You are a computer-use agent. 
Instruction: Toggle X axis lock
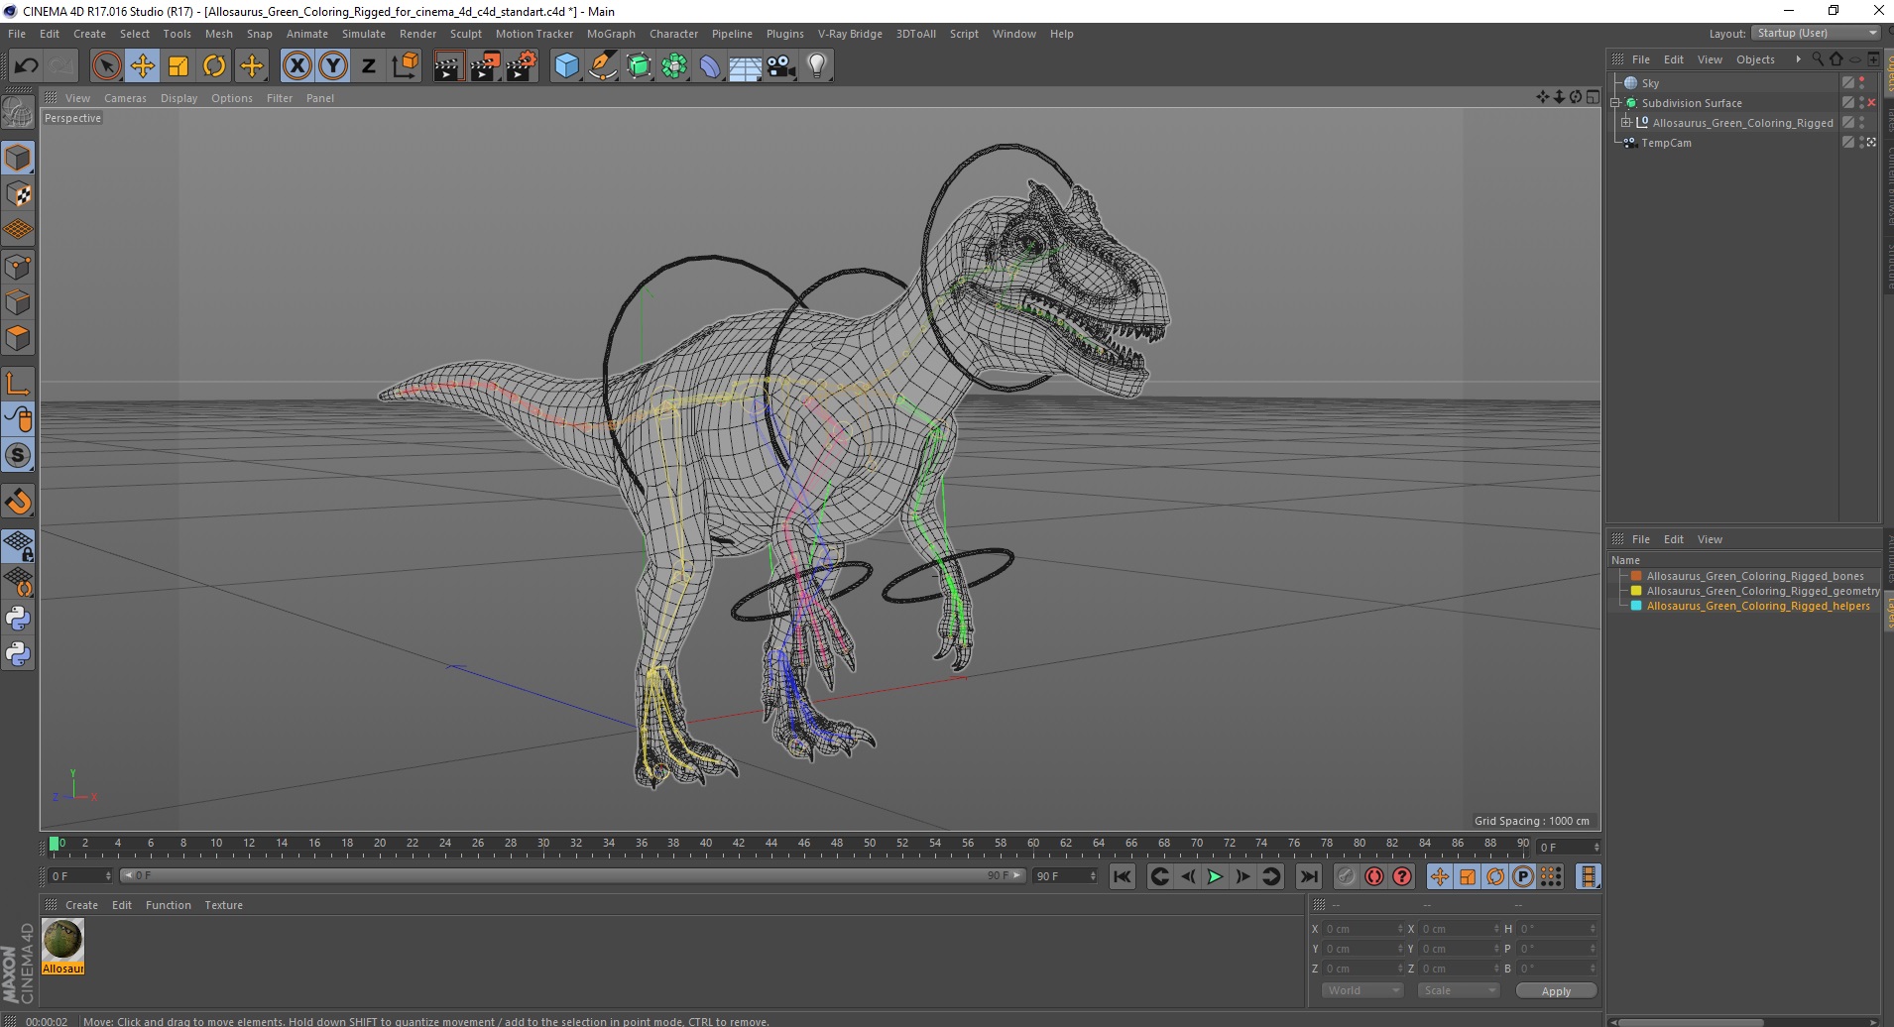(x=296, y=66)
